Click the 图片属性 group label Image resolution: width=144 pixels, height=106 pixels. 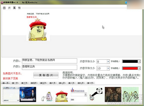click(x=12, y=8)
